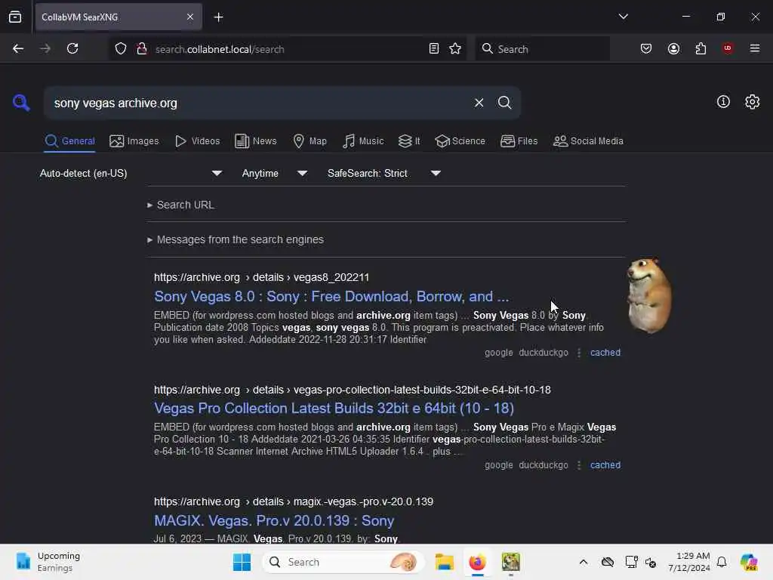Submit search with magnifier button
The height and width of the screenshot is (580, 773).
504,103
